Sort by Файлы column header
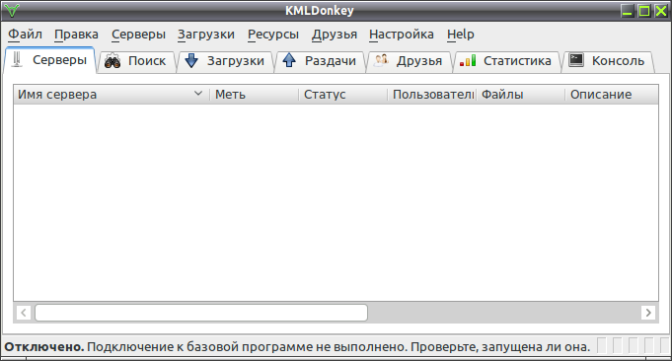This screenshot has width=672, height=361. tap(520, 95)
